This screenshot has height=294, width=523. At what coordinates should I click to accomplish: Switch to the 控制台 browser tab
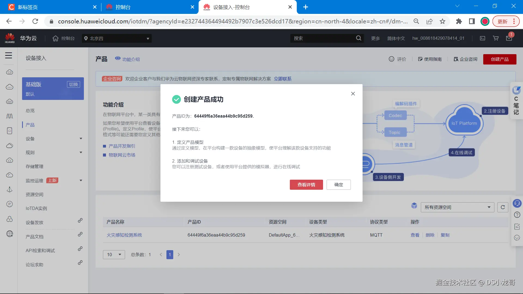pos(123,7)
